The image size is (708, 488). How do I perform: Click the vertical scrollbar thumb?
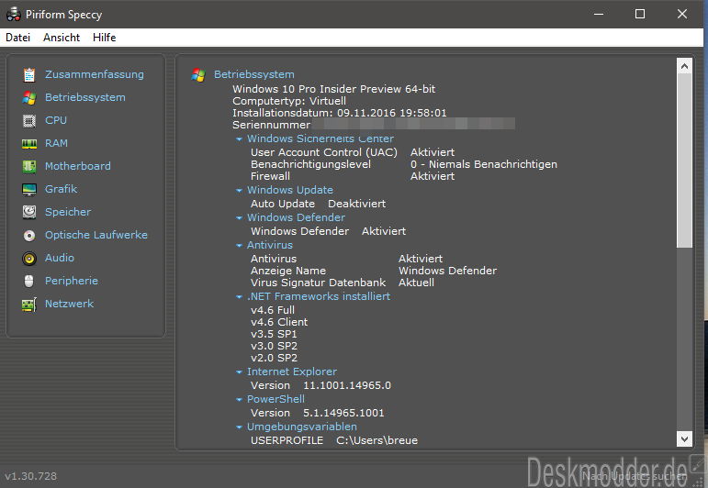(684, 161)
